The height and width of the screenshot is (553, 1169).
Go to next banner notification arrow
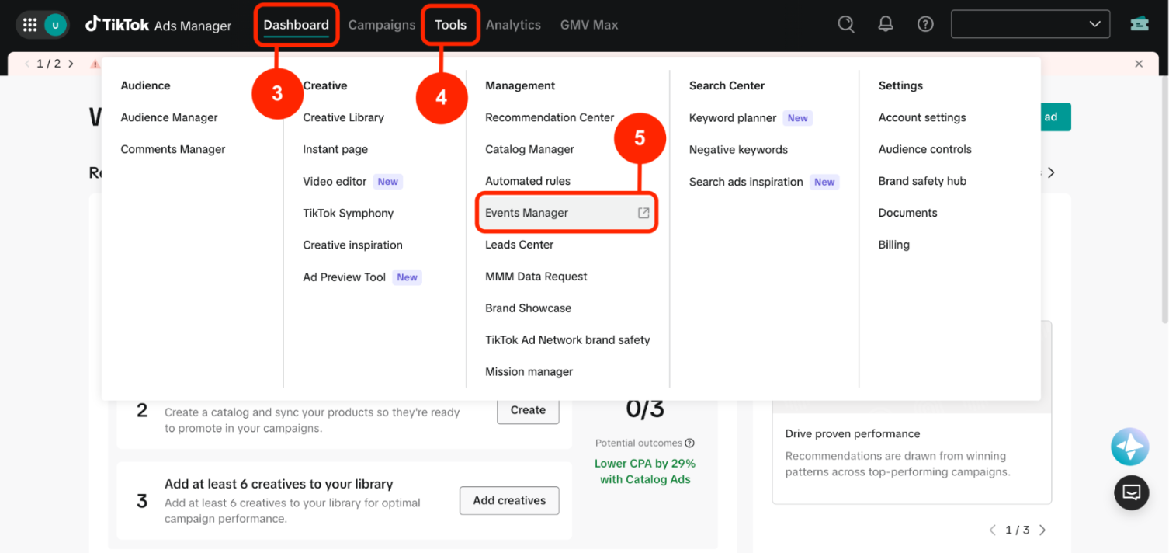[71, 64]
